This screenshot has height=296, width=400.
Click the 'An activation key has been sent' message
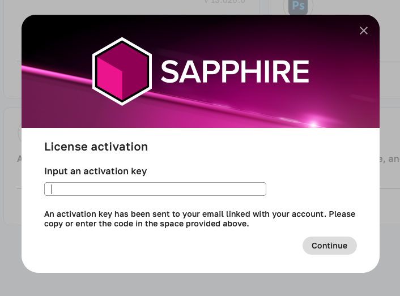(199, 219)
